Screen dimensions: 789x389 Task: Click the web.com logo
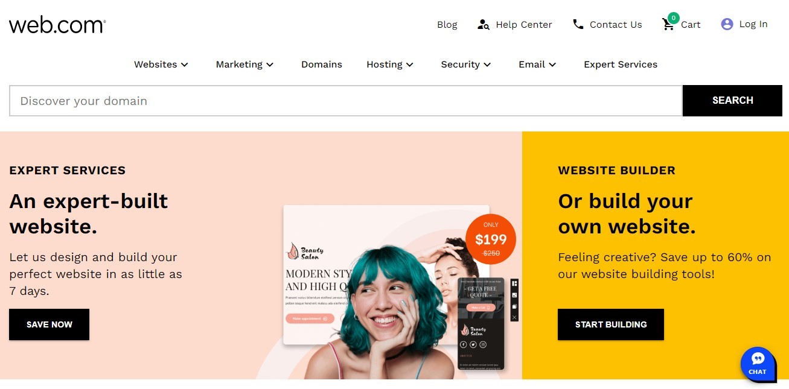coord(57,25)
